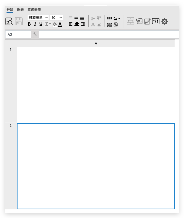Align text to bottom
The width and height of the screenshot is (184, 218).
tap(82, 18)
